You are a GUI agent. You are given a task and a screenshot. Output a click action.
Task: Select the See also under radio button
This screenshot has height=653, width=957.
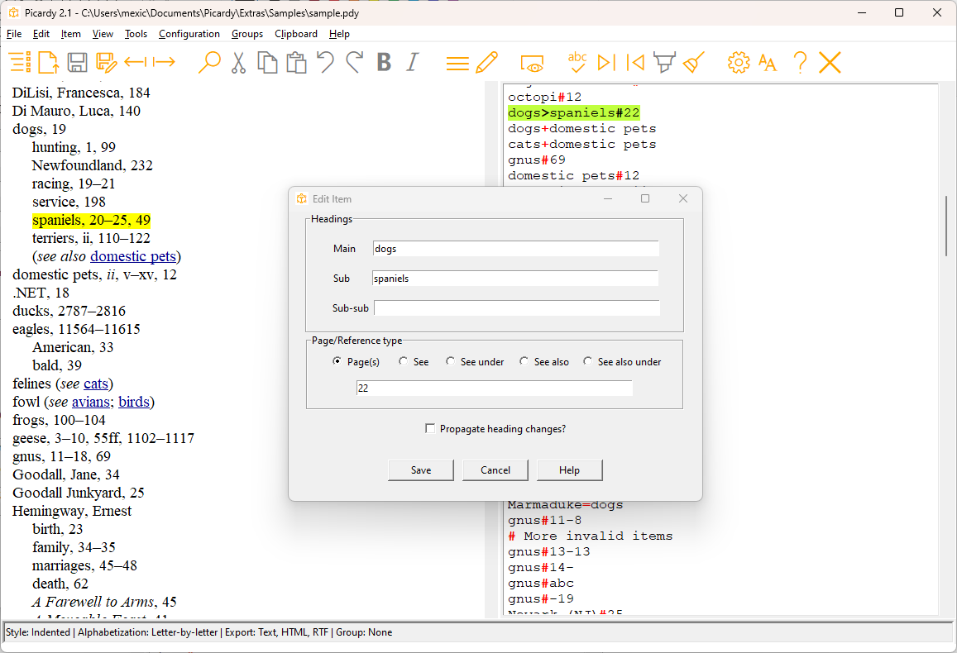[588, 361]
